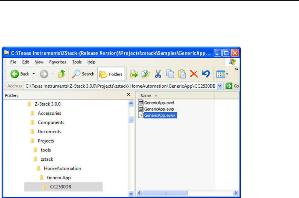Undo last action icon
The width and height of the screenshot is (299, 198).
(206, 74)
